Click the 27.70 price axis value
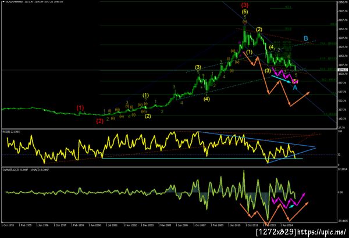Screen dimensions: 349x238 (343, 128)
